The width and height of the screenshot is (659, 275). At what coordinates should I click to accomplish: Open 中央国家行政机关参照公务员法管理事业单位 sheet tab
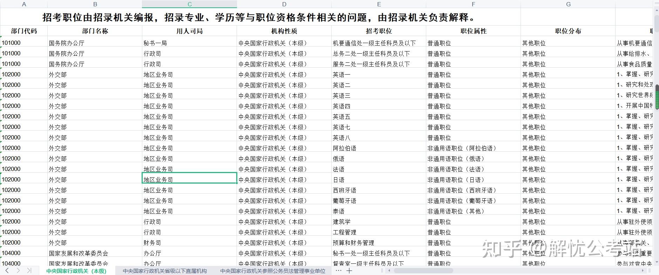click(x=273, y=271)
